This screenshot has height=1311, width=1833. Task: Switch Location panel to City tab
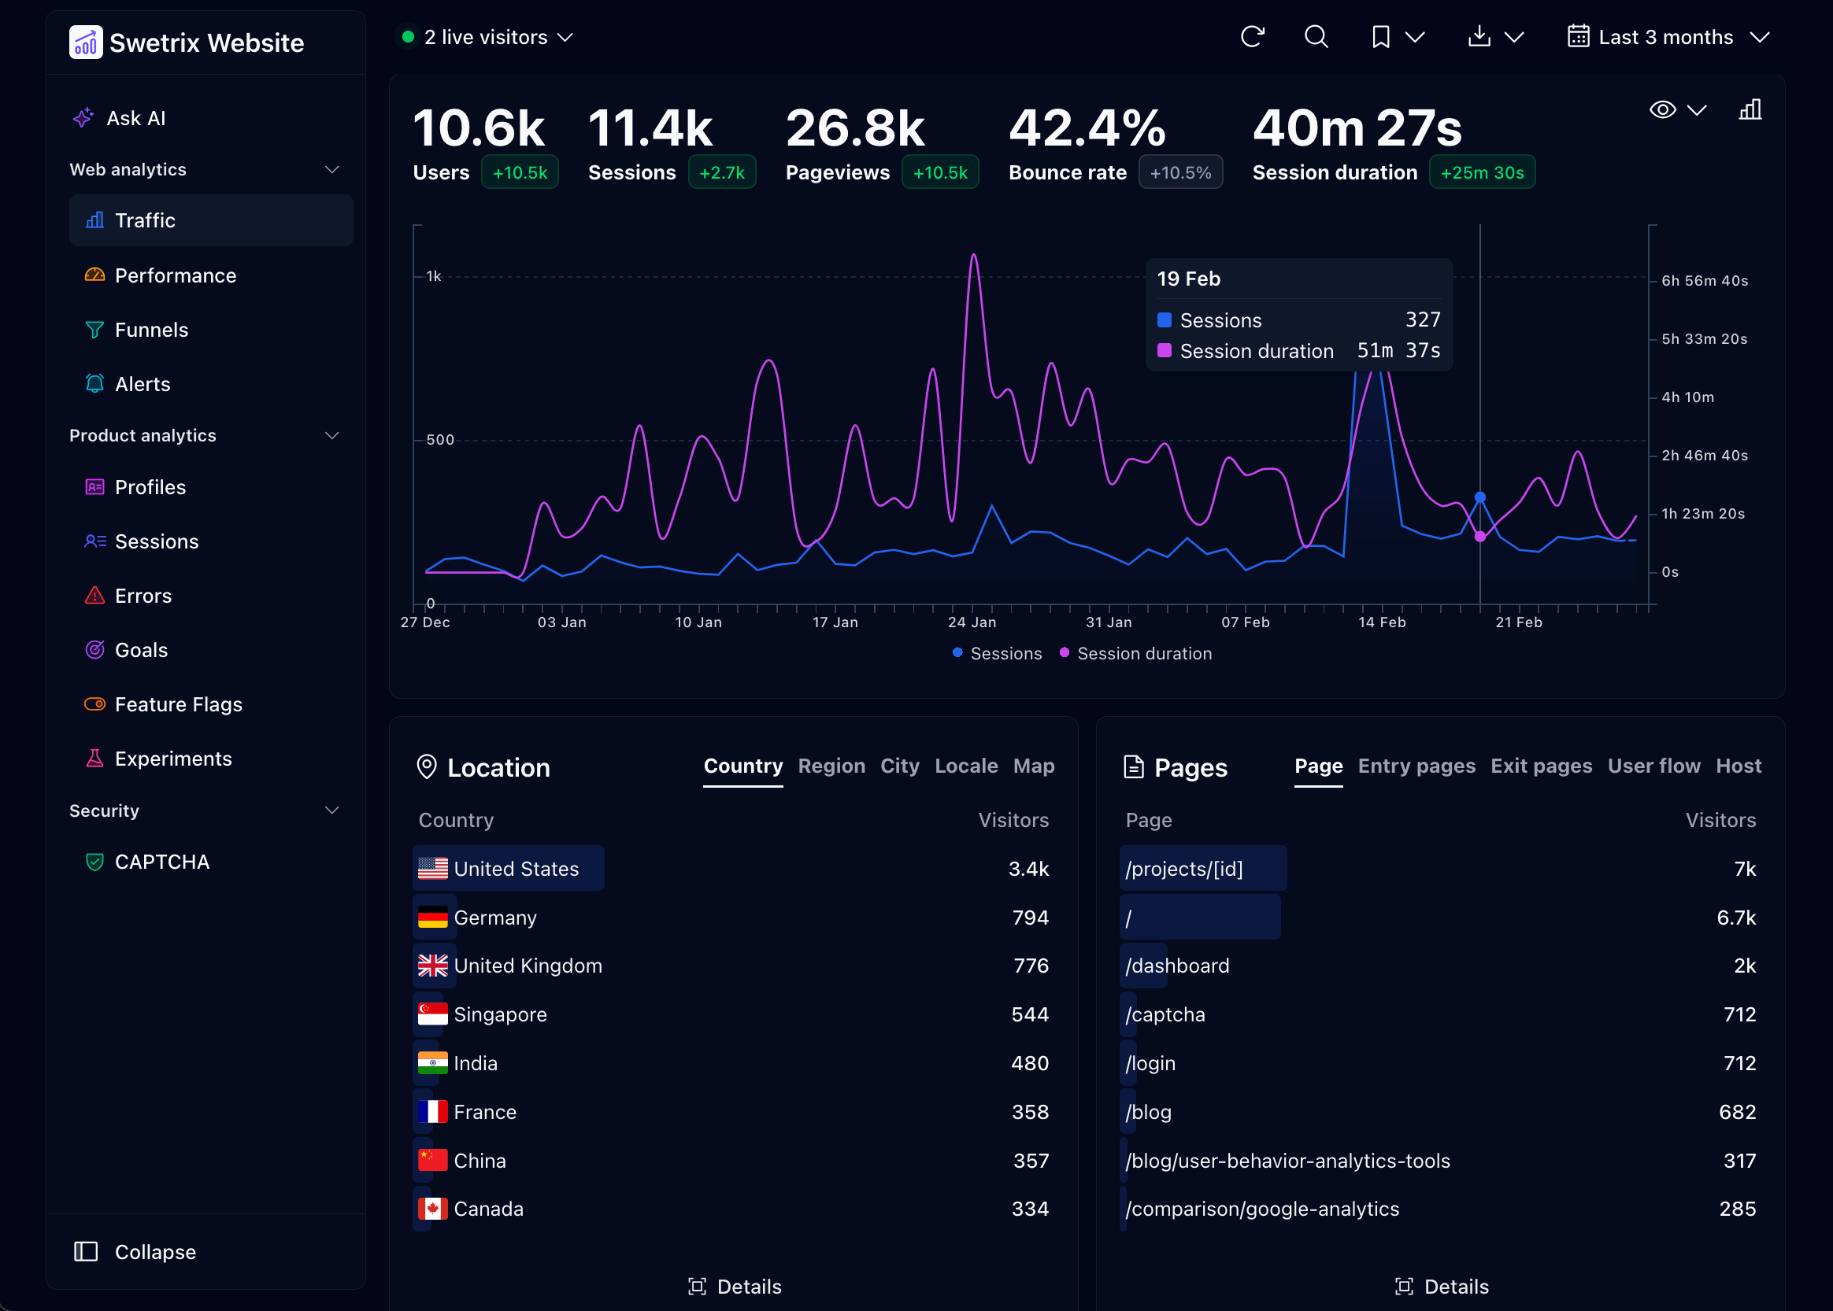899,766
